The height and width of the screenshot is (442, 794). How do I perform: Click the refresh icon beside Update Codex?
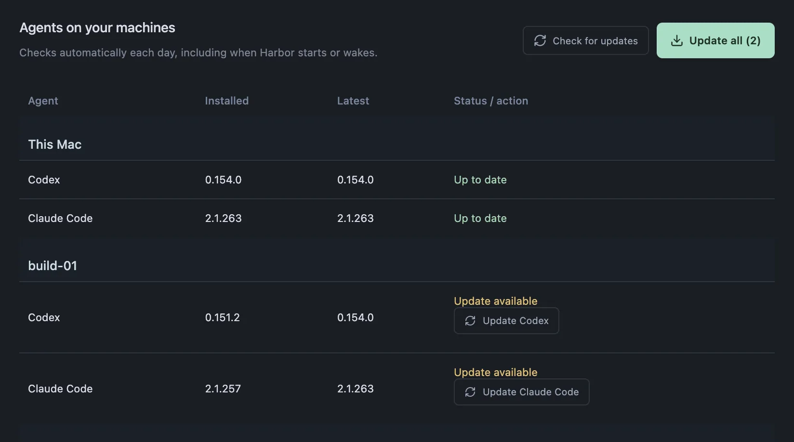[x=470, y=321]
